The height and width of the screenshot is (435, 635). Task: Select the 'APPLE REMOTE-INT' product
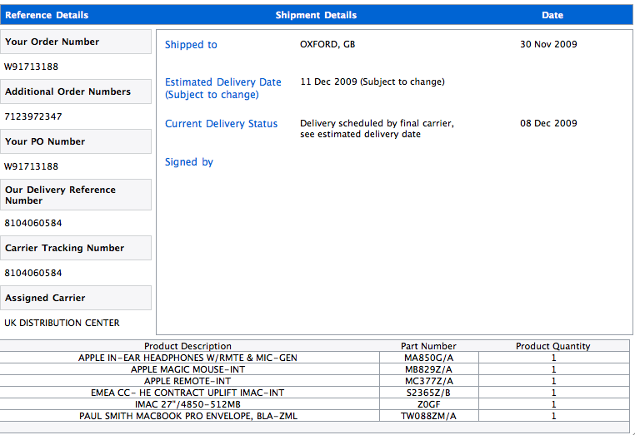point(187,381)
